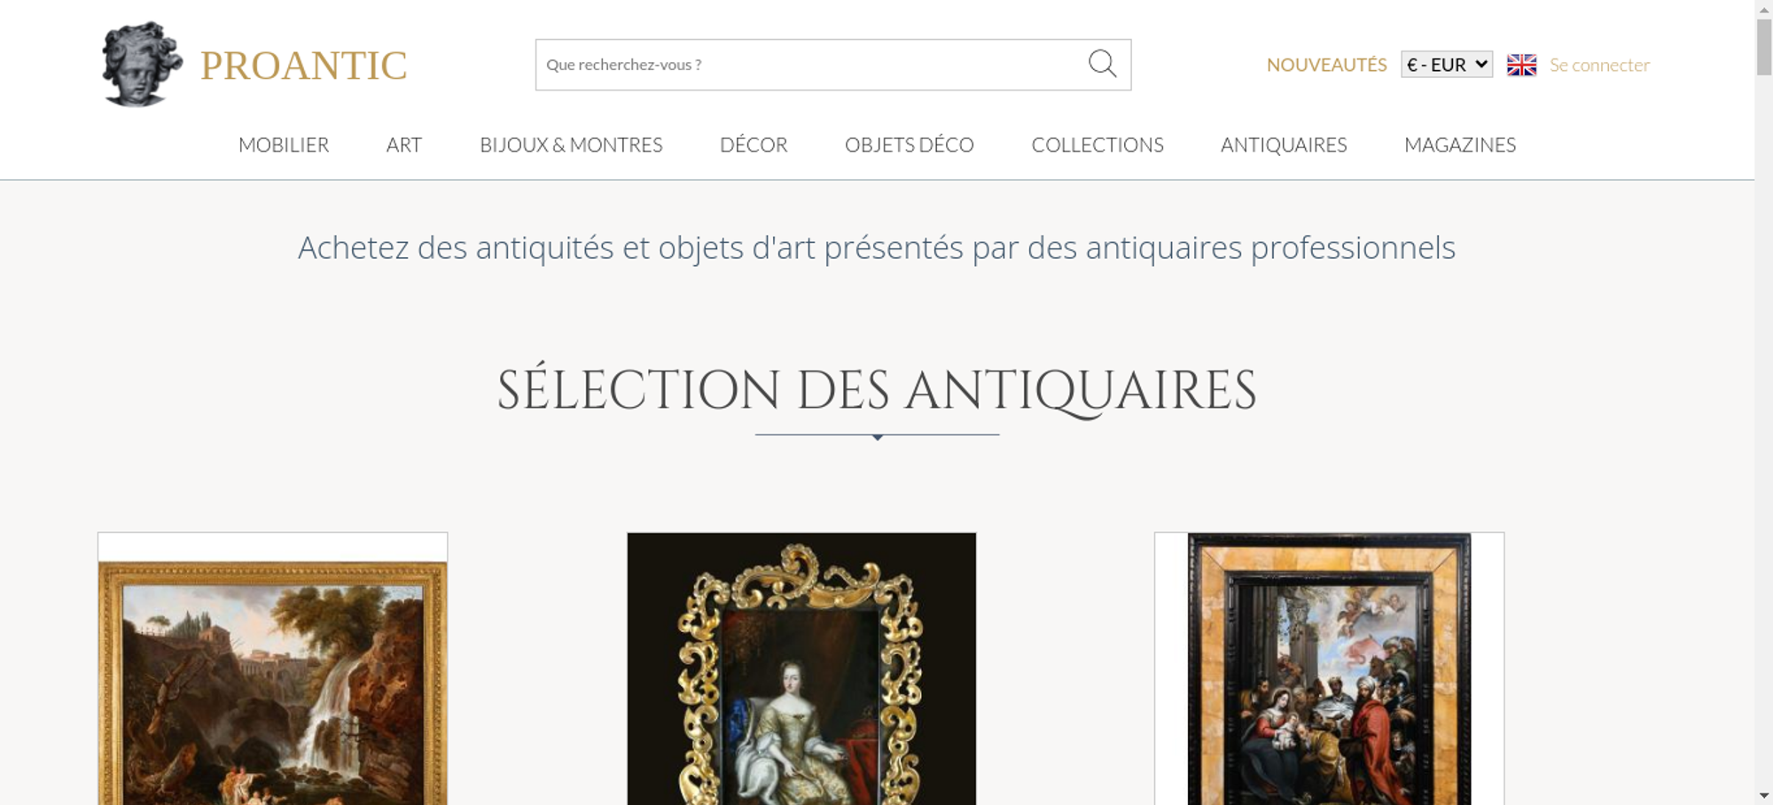This screenshot has width=1773, height=805.
Task: Click the scrollbar down arrow
Action: point(1764,795)
